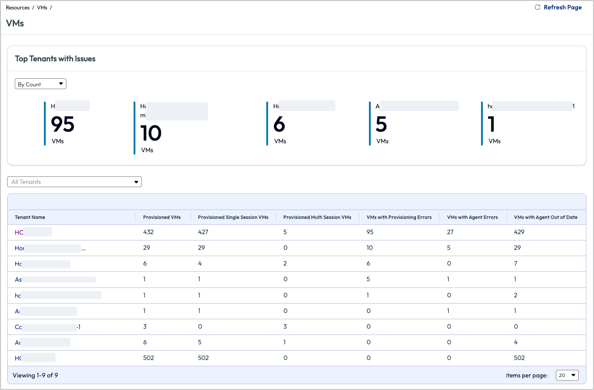Sort by VMs with Agent Out of Date

point(546,217)
